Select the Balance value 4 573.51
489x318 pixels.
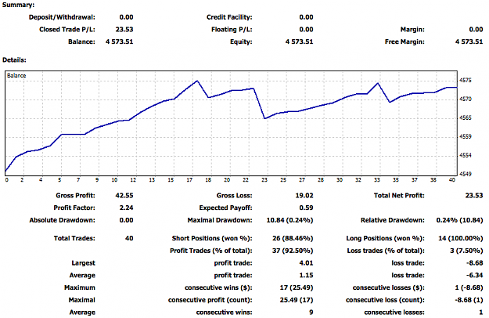[119, 42]
